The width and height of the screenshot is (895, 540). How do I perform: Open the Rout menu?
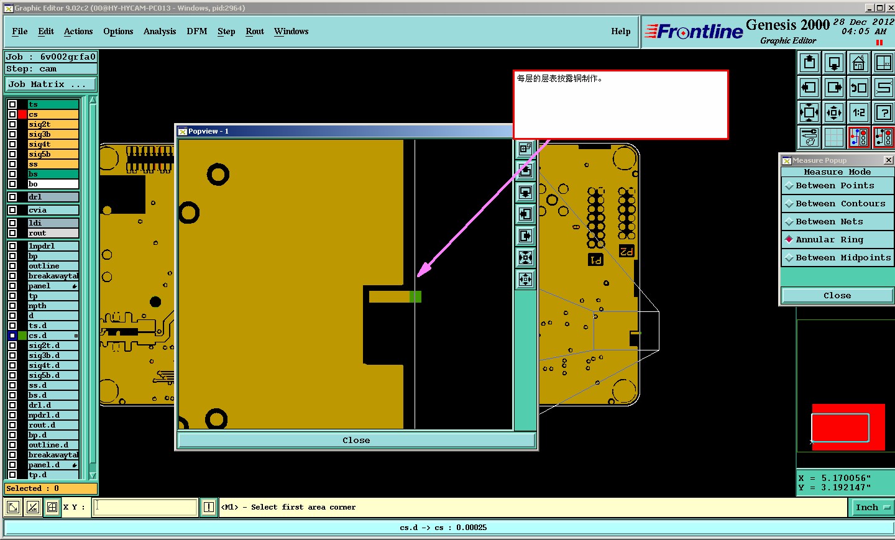click(255, 31)
